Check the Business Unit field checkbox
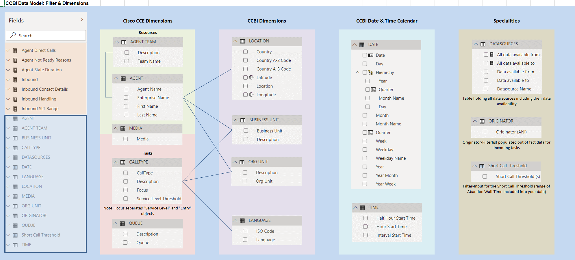The width and height of the screenshot is (575, 260). 246,131
